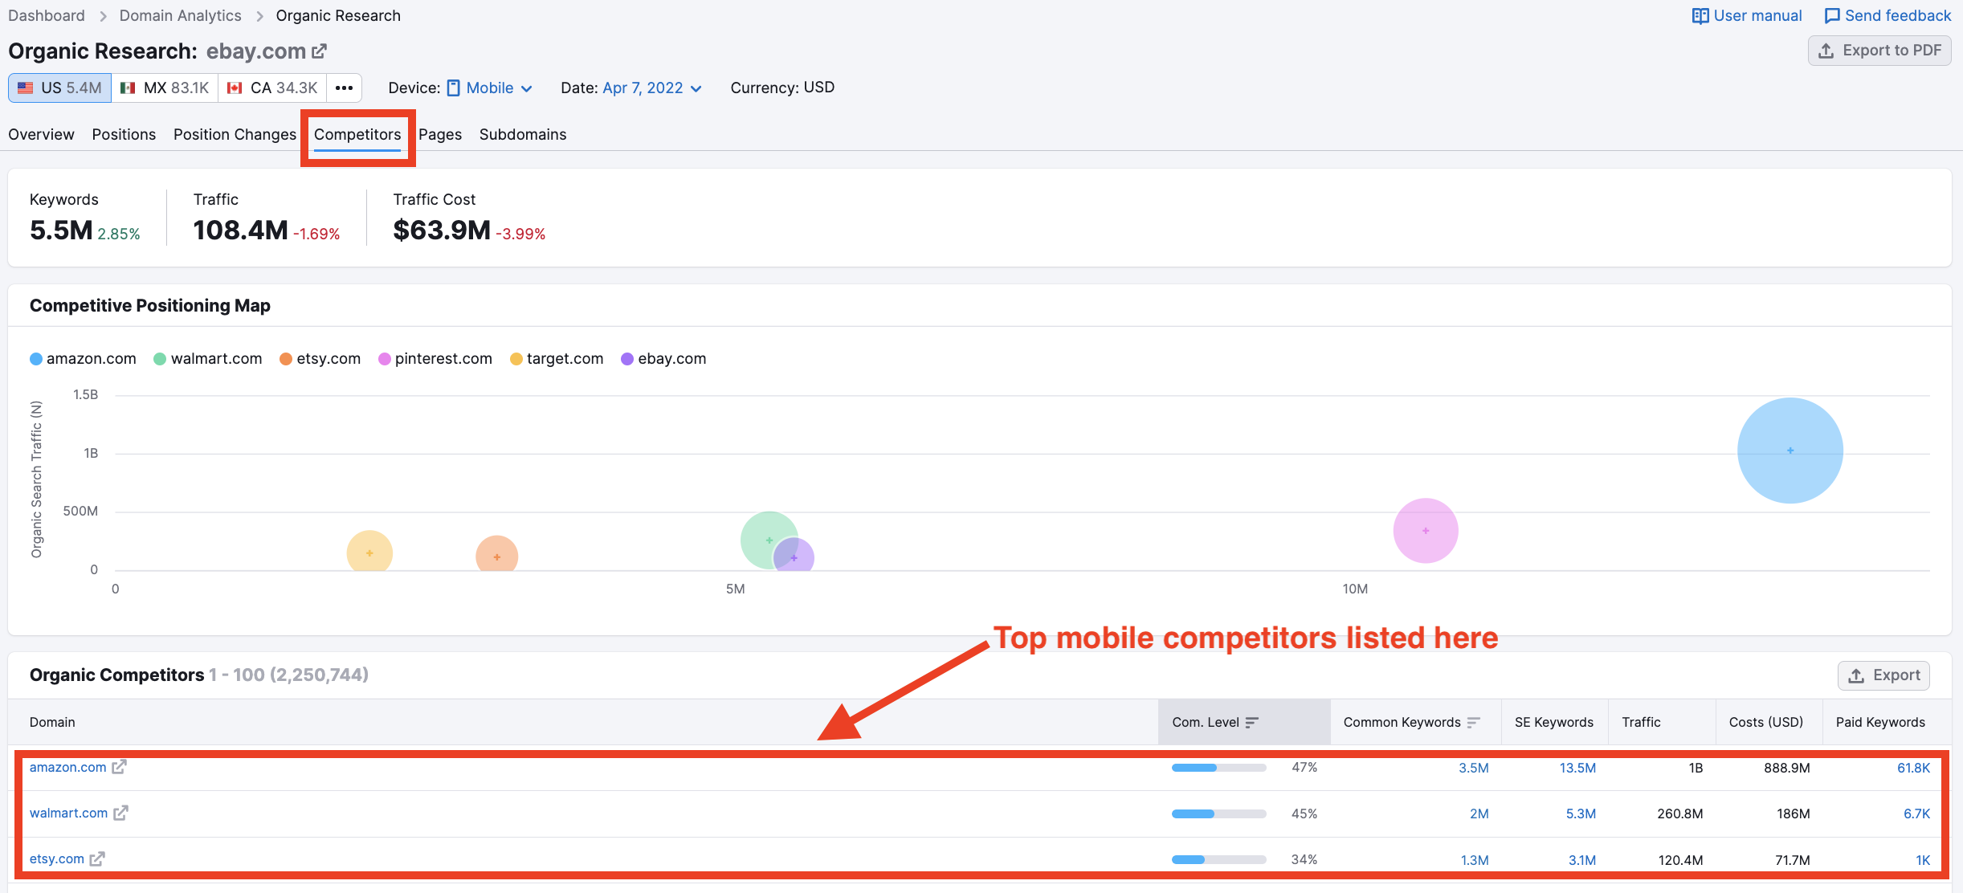
Task: Click amazon.com competition level bar 47%
Action: click(x=1218, y=768)
